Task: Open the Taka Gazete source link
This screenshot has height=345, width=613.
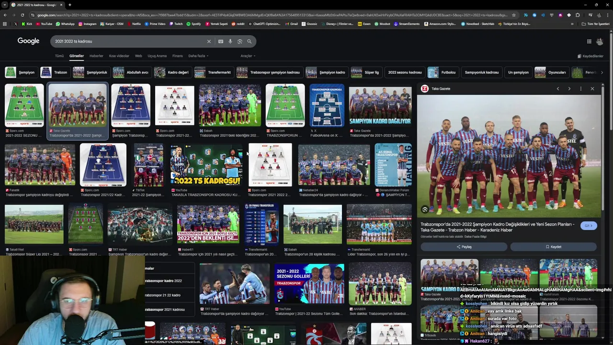Action: coord(441,89)
